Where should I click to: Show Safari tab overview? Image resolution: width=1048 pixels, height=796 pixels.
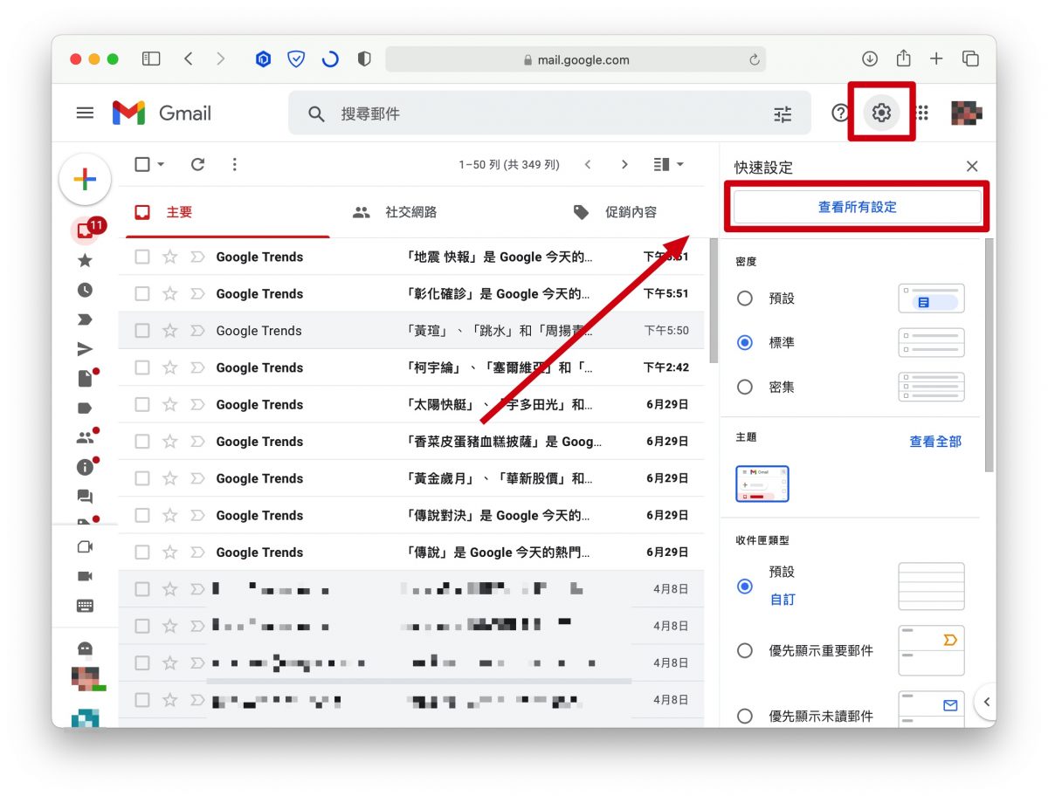(x=970, y=58)
